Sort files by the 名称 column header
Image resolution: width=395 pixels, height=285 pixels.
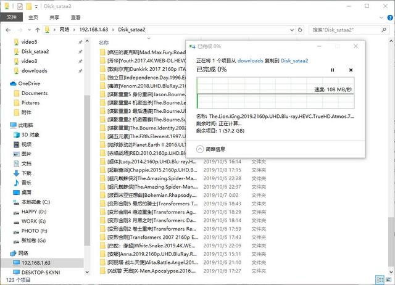[x=104, y=43]
